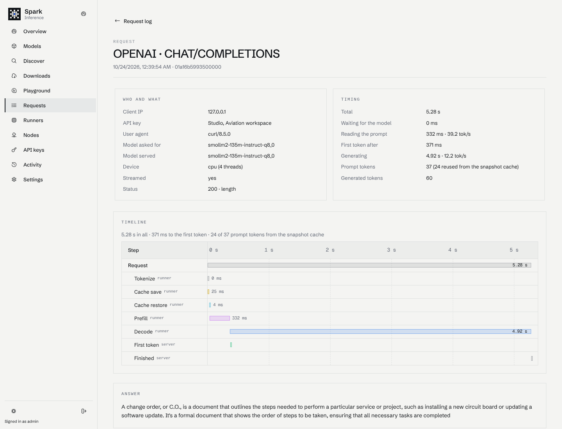This screenshot has height=429, width=562.
Task: Click the Discover magnifier icon
Action: coord(14,61)
